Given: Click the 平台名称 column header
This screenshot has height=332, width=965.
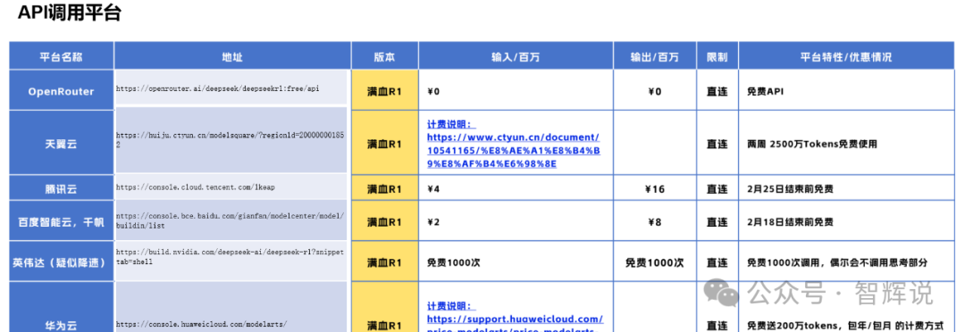Looking at the screenshot, I should point(62,56).
